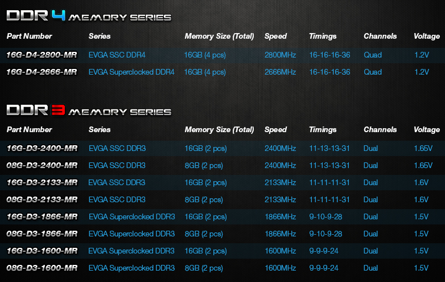Open the EVGA Superclocked DDR4 series link
This screenshot has height=282, width=445.
click(x=131, y=72)
